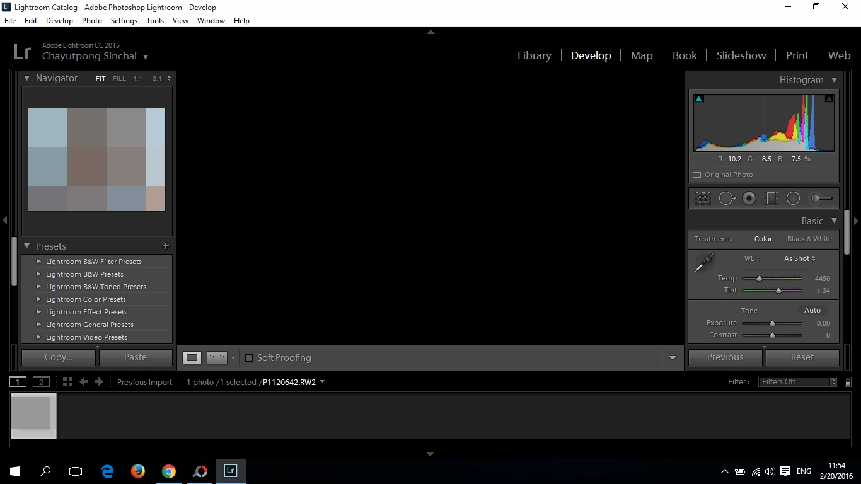This screenshot has width=861, height=484.
Task: Select second window display button 2
Action: [41, 382]
